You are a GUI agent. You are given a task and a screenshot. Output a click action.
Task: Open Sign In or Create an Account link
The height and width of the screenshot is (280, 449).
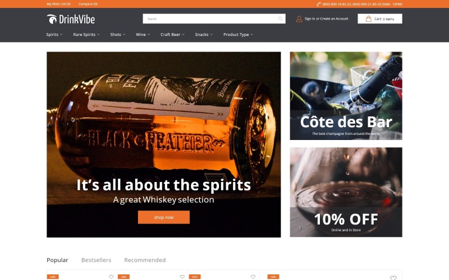tap(327, 19)
